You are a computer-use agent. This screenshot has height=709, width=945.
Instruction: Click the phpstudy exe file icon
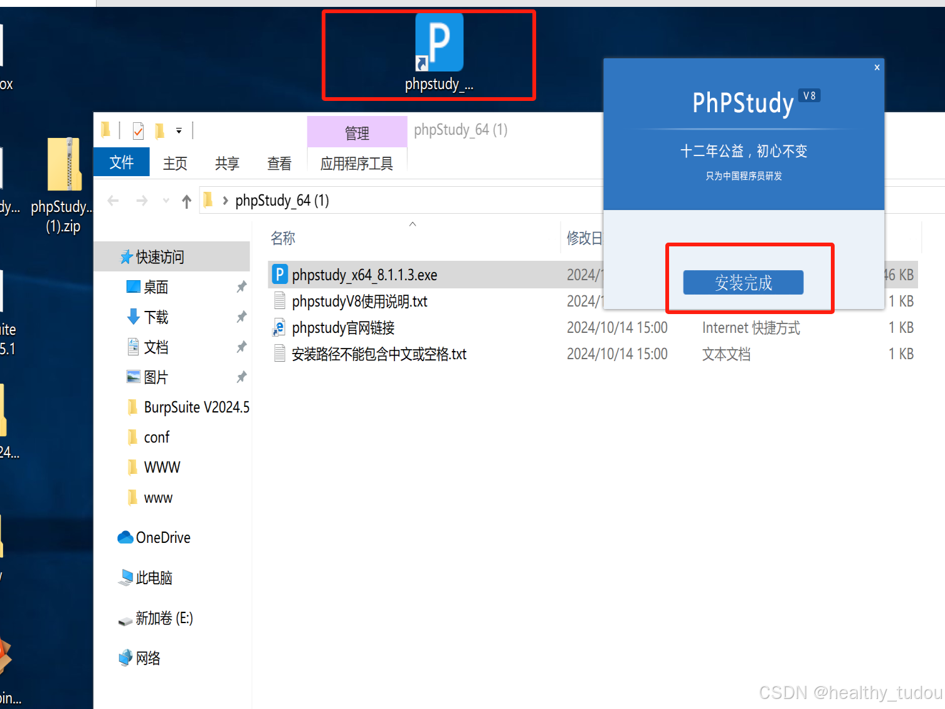pos(280,274)
